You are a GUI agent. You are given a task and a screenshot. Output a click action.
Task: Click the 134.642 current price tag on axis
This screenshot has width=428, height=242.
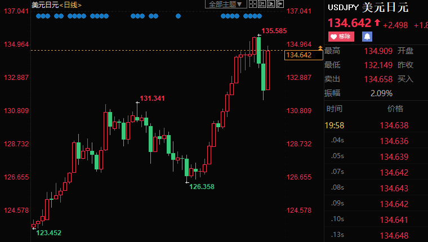298,55
